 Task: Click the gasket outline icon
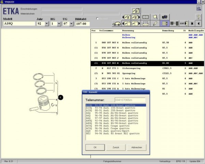pyautogui.click(x=146, y=17)
